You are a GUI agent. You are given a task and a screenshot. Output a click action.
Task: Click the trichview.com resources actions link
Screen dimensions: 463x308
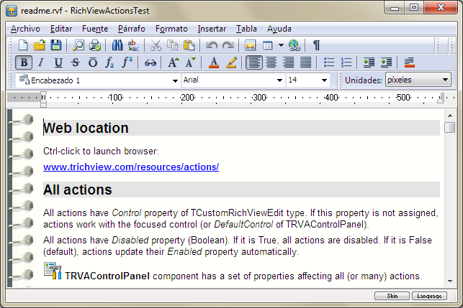[x=130, y=167]
